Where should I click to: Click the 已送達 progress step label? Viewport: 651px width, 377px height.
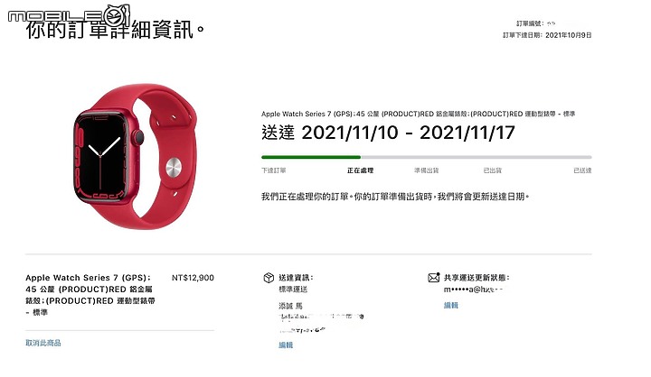click(582, 170)
